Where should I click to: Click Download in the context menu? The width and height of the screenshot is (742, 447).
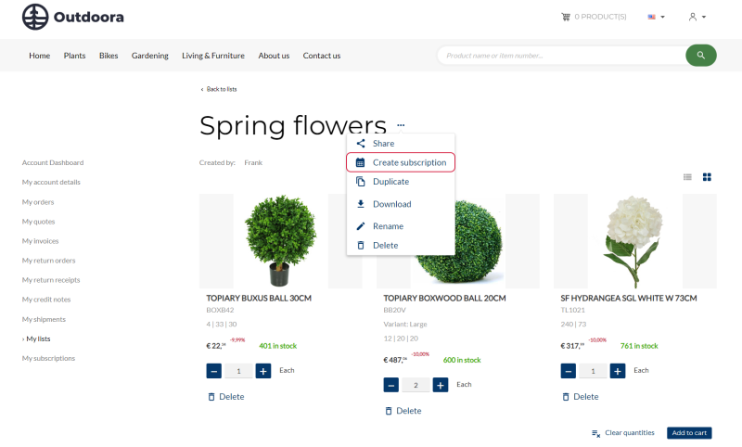[391, 204]
